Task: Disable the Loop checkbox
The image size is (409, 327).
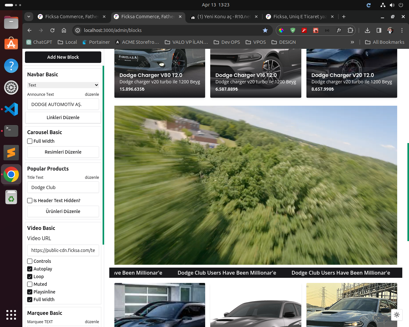Action: (x=30, y=277)
